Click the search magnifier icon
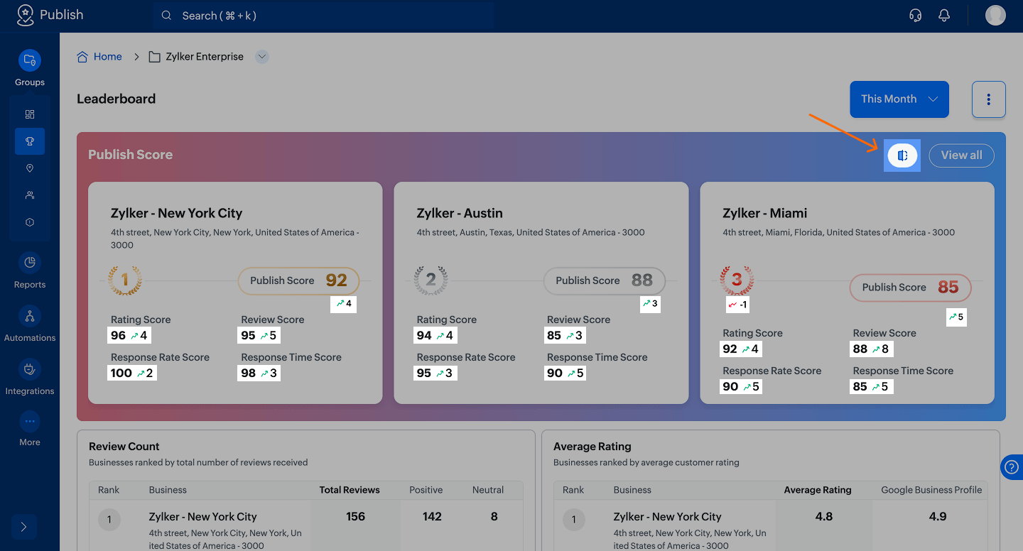The height and width of the screenshot is (551, 1023). pos(167,16)
